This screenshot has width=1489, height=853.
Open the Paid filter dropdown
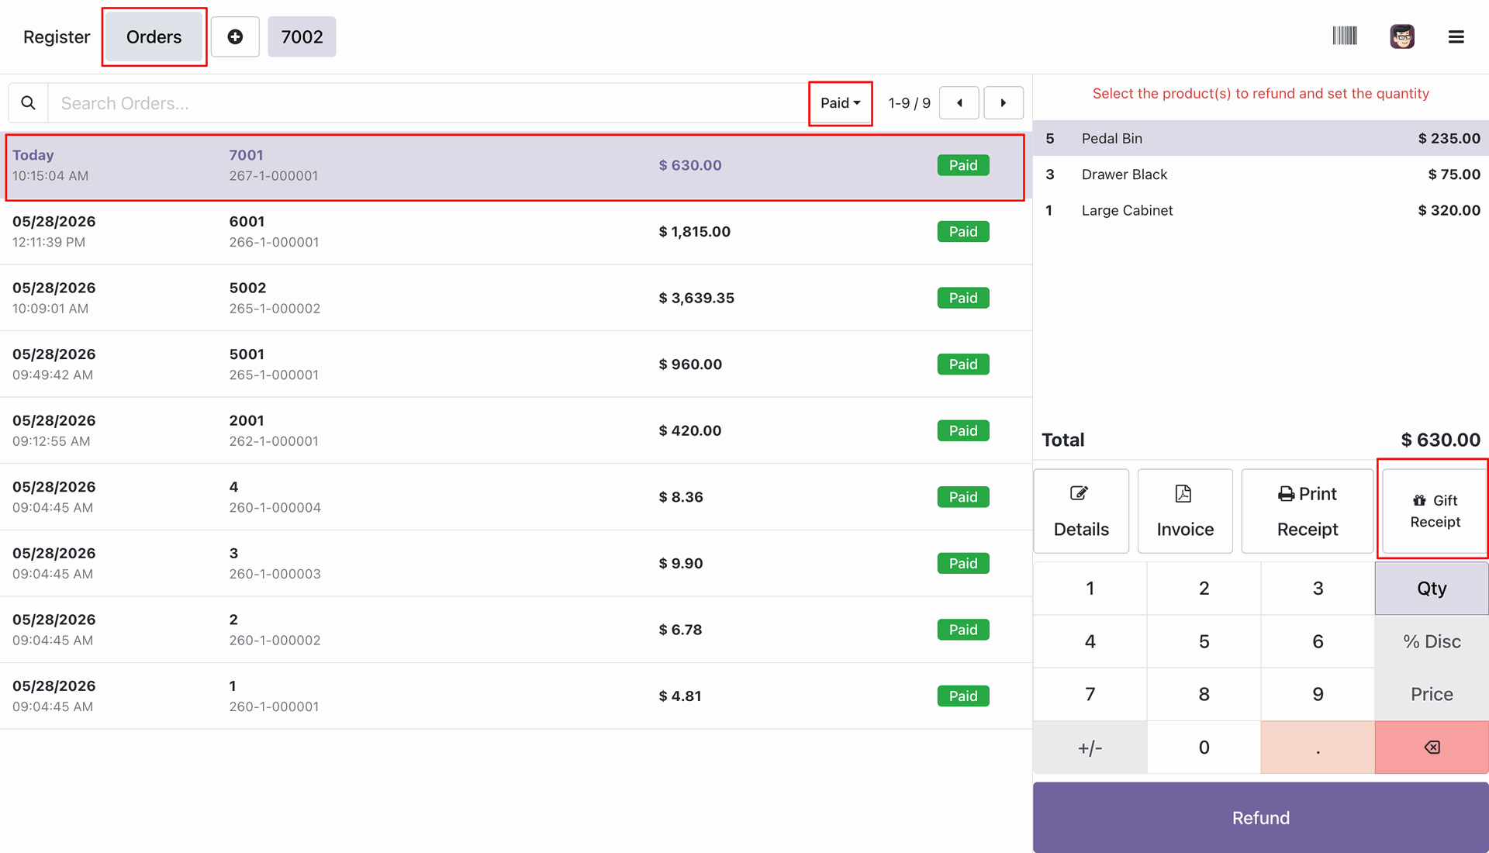click(x=841, y=103)
